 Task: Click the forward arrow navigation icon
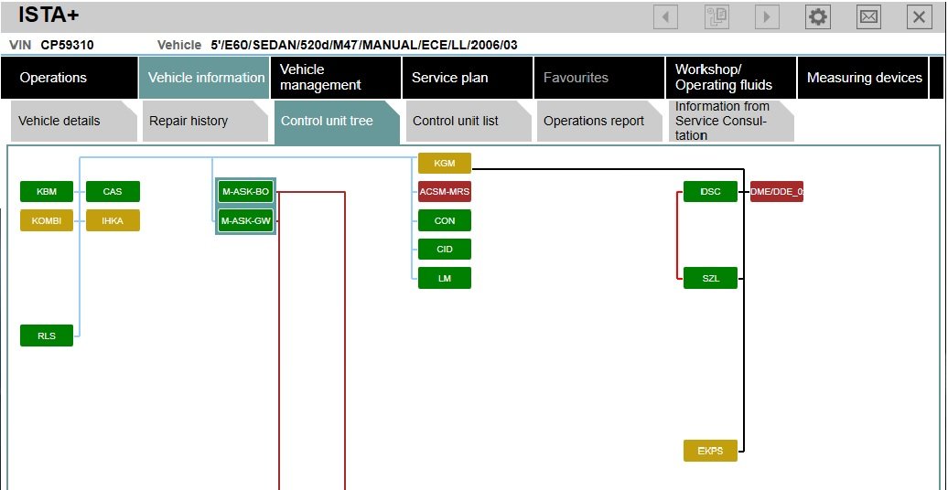[x=767, y=16]
